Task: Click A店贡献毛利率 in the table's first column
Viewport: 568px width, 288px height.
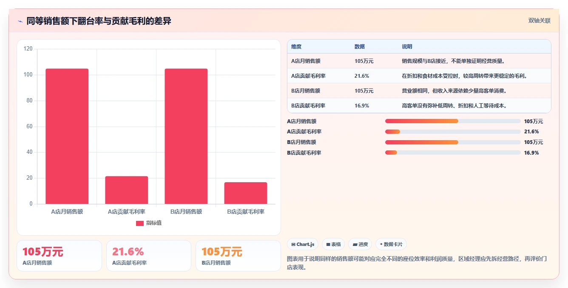Action: (x=308, y=76)
